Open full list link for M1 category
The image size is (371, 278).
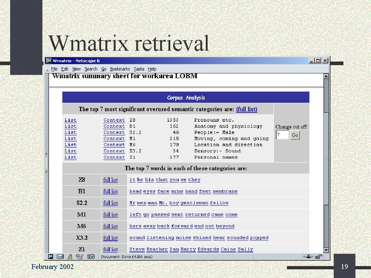(111, 215)
